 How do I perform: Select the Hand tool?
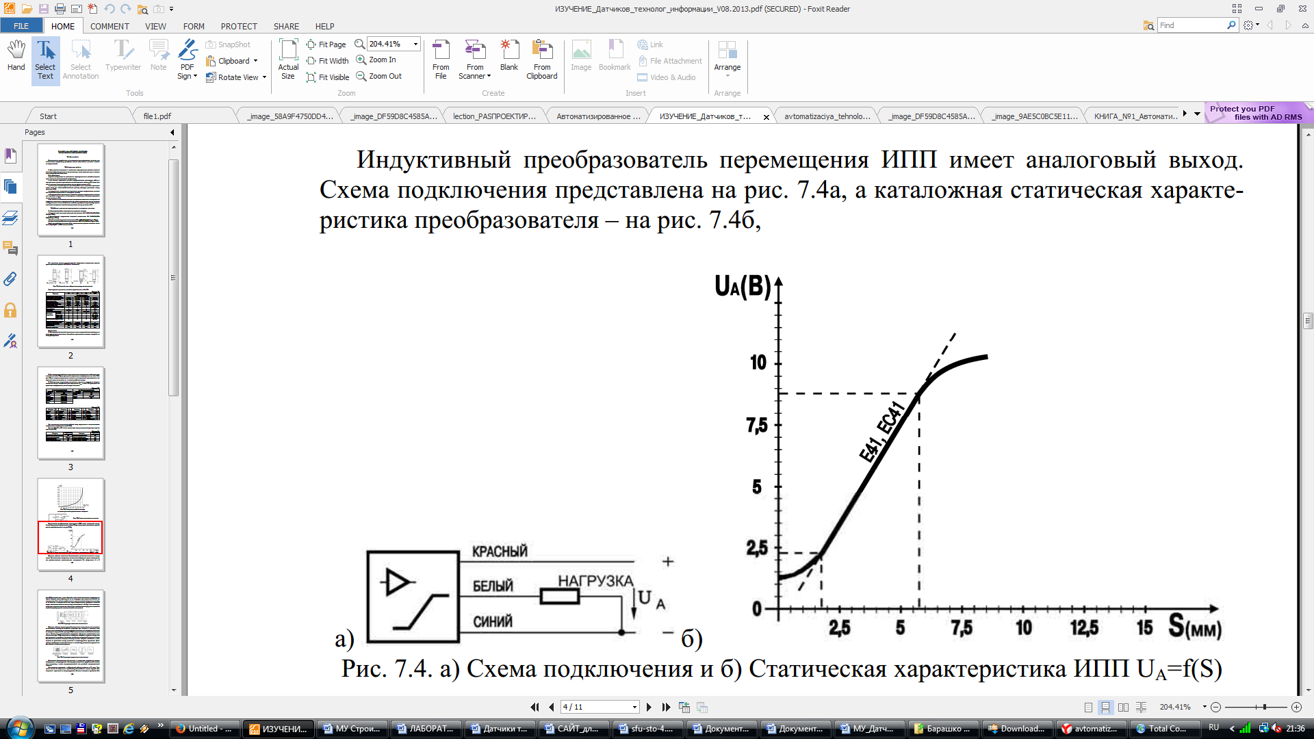pos(16,56)
